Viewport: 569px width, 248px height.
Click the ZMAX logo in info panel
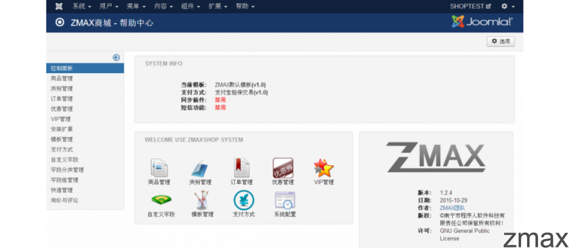tap(436, 157)
